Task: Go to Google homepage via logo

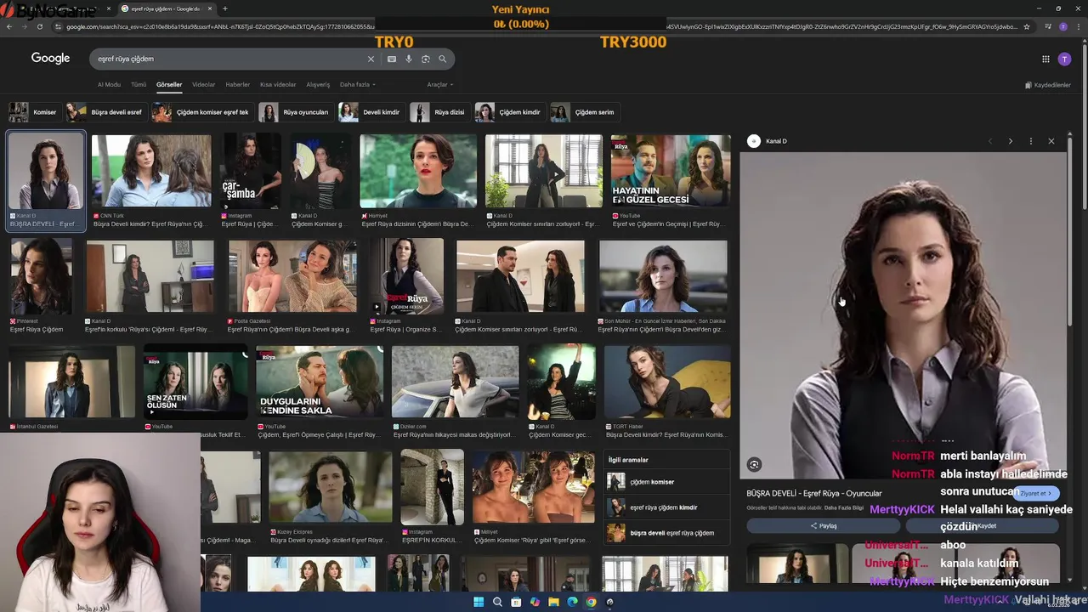Action: click(50, 58)
